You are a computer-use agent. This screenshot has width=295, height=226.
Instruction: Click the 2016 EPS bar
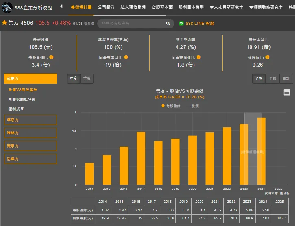click(124, 166)
